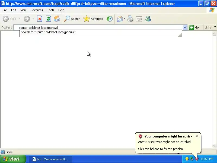This screenshot has width=217, height=163.
Task: Close the security warning balloon
Action: click(197, 136)
